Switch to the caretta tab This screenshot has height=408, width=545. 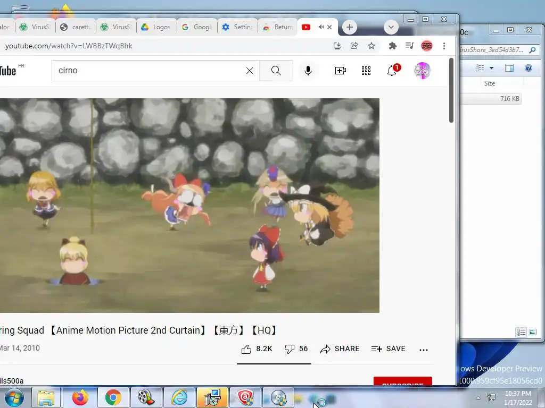75,27
